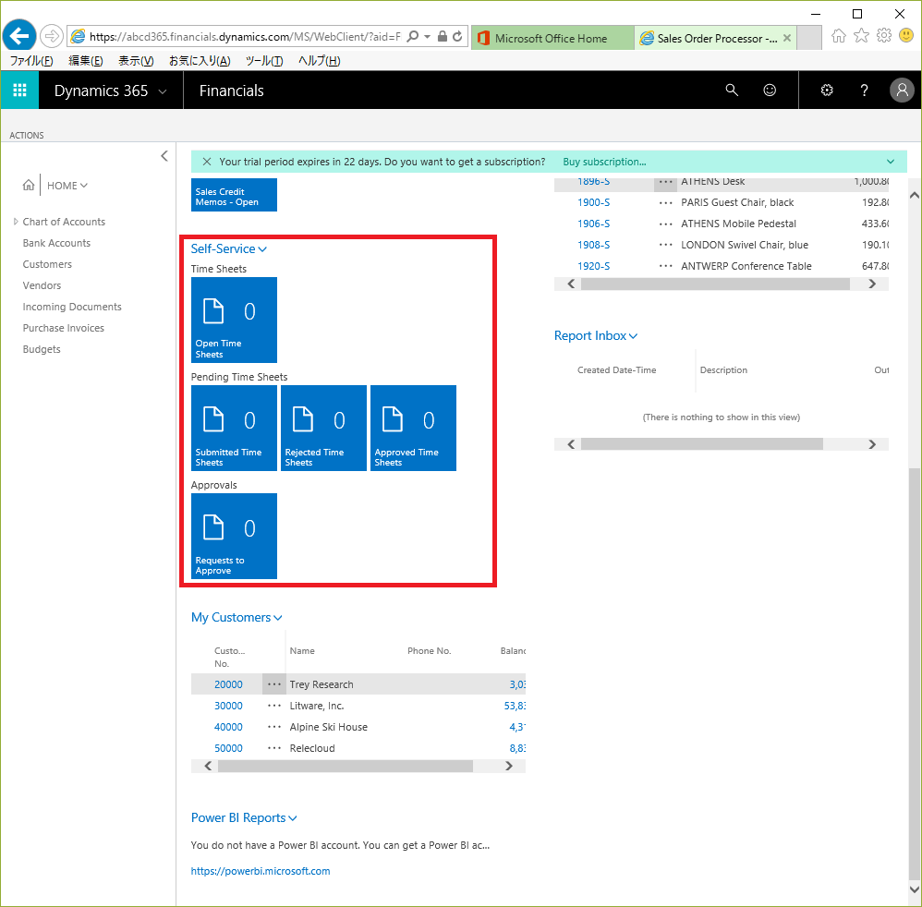Open the help question mark icon

pos(864,90)
